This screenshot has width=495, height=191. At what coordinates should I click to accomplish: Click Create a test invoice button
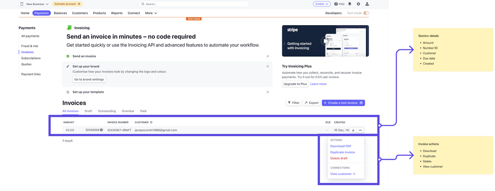click(x=343, y=103)
